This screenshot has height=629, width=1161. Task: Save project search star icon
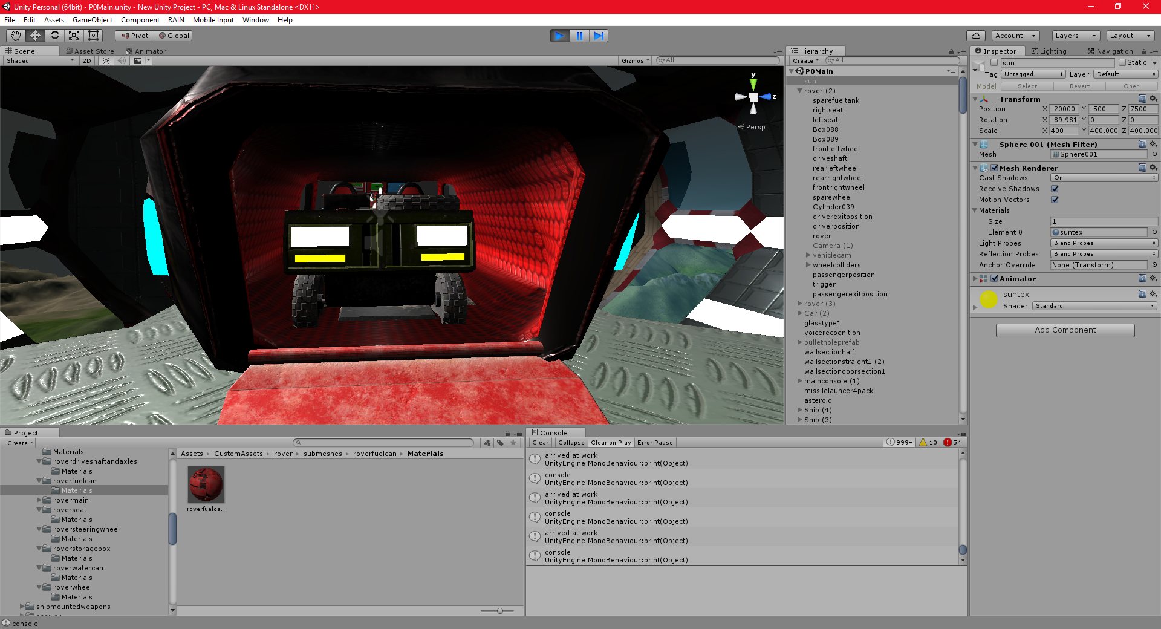(x=513, y=443)
